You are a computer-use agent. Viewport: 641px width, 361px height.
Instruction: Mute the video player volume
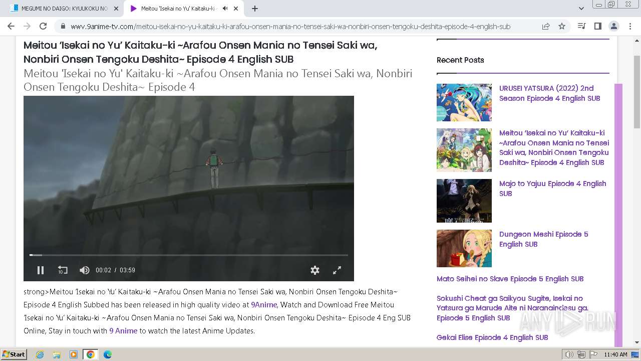point(84,270)
